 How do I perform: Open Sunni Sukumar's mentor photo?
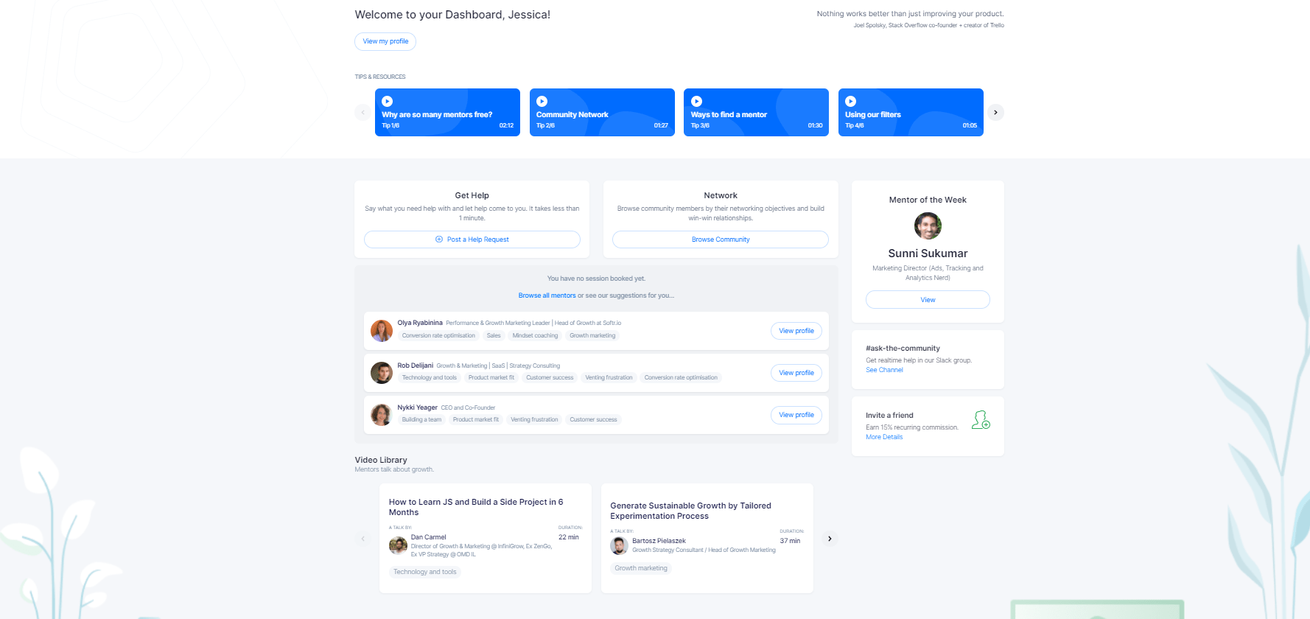928,225
